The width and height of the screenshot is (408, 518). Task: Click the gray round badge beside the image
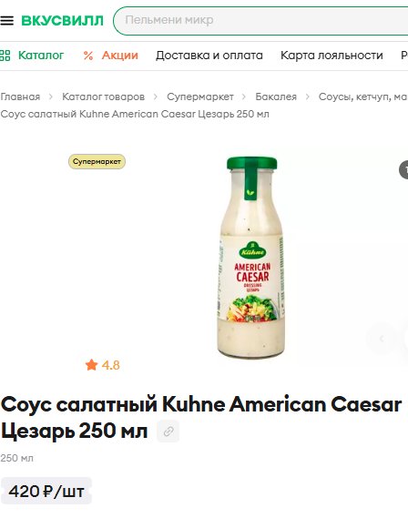(x=403, y=170)
